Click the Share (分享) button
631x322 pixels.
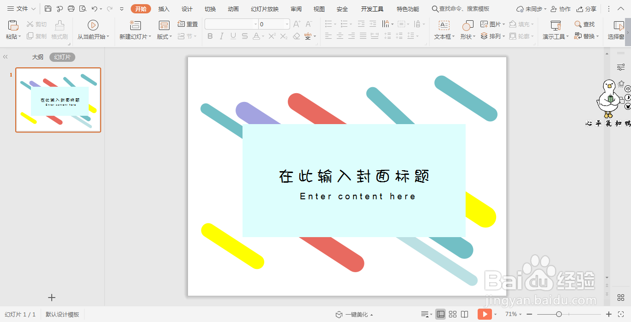(587, 9)
